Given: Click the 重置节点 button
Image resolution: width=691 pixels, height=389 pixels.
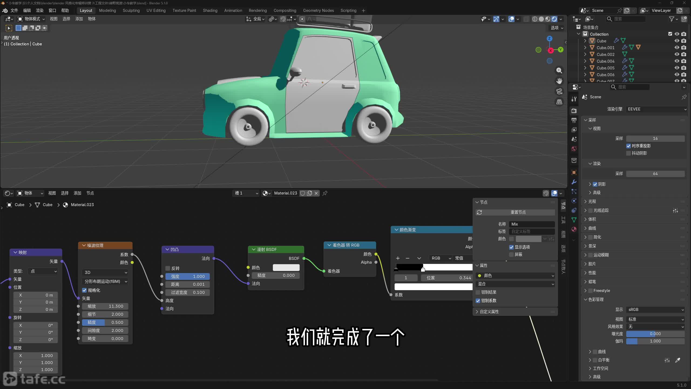Looking at the screenshot, I should [x=515, y=212].
